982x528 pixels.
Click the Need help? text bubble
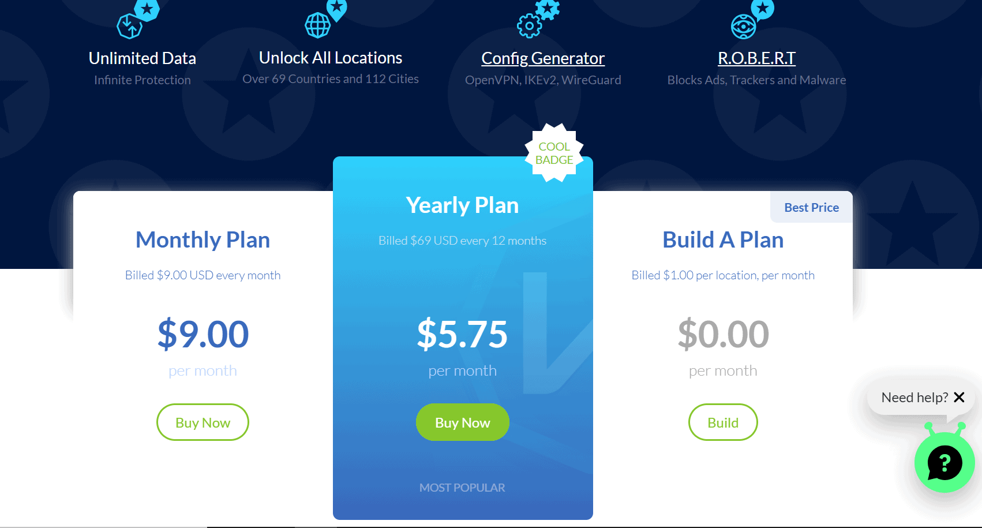click(x=914, y=398)
